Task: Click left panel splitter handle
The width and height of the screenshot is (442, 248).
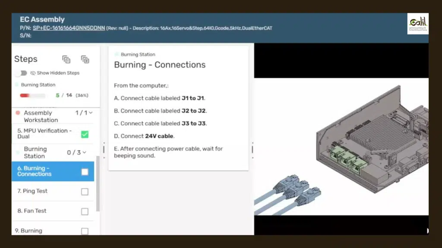Action: (x=104, y=149)
